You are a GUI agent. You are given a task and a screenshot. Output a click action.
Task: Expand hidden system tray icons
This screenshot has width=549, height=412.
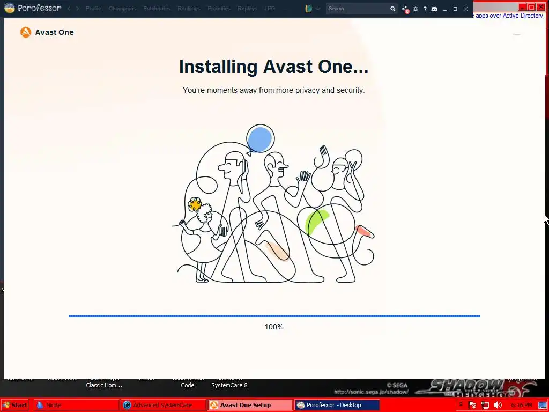[461, 404]
